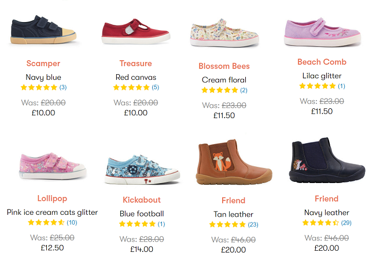Click the red canvas Treasure shoe photo
Image resolution: width=376 pixels, height=267 pixels.
tap(135, 31)
